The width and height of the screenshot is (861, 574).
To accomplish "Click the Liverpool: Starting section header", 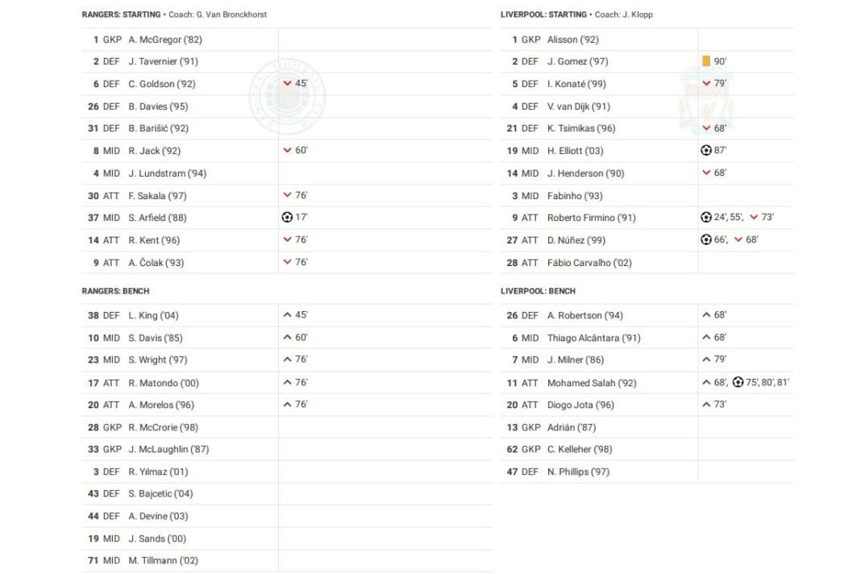I will pos(543,15).
